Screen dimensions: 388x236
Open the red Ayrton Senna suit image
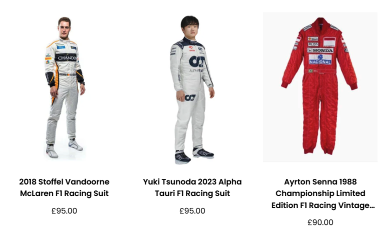[x=320, y=87]
